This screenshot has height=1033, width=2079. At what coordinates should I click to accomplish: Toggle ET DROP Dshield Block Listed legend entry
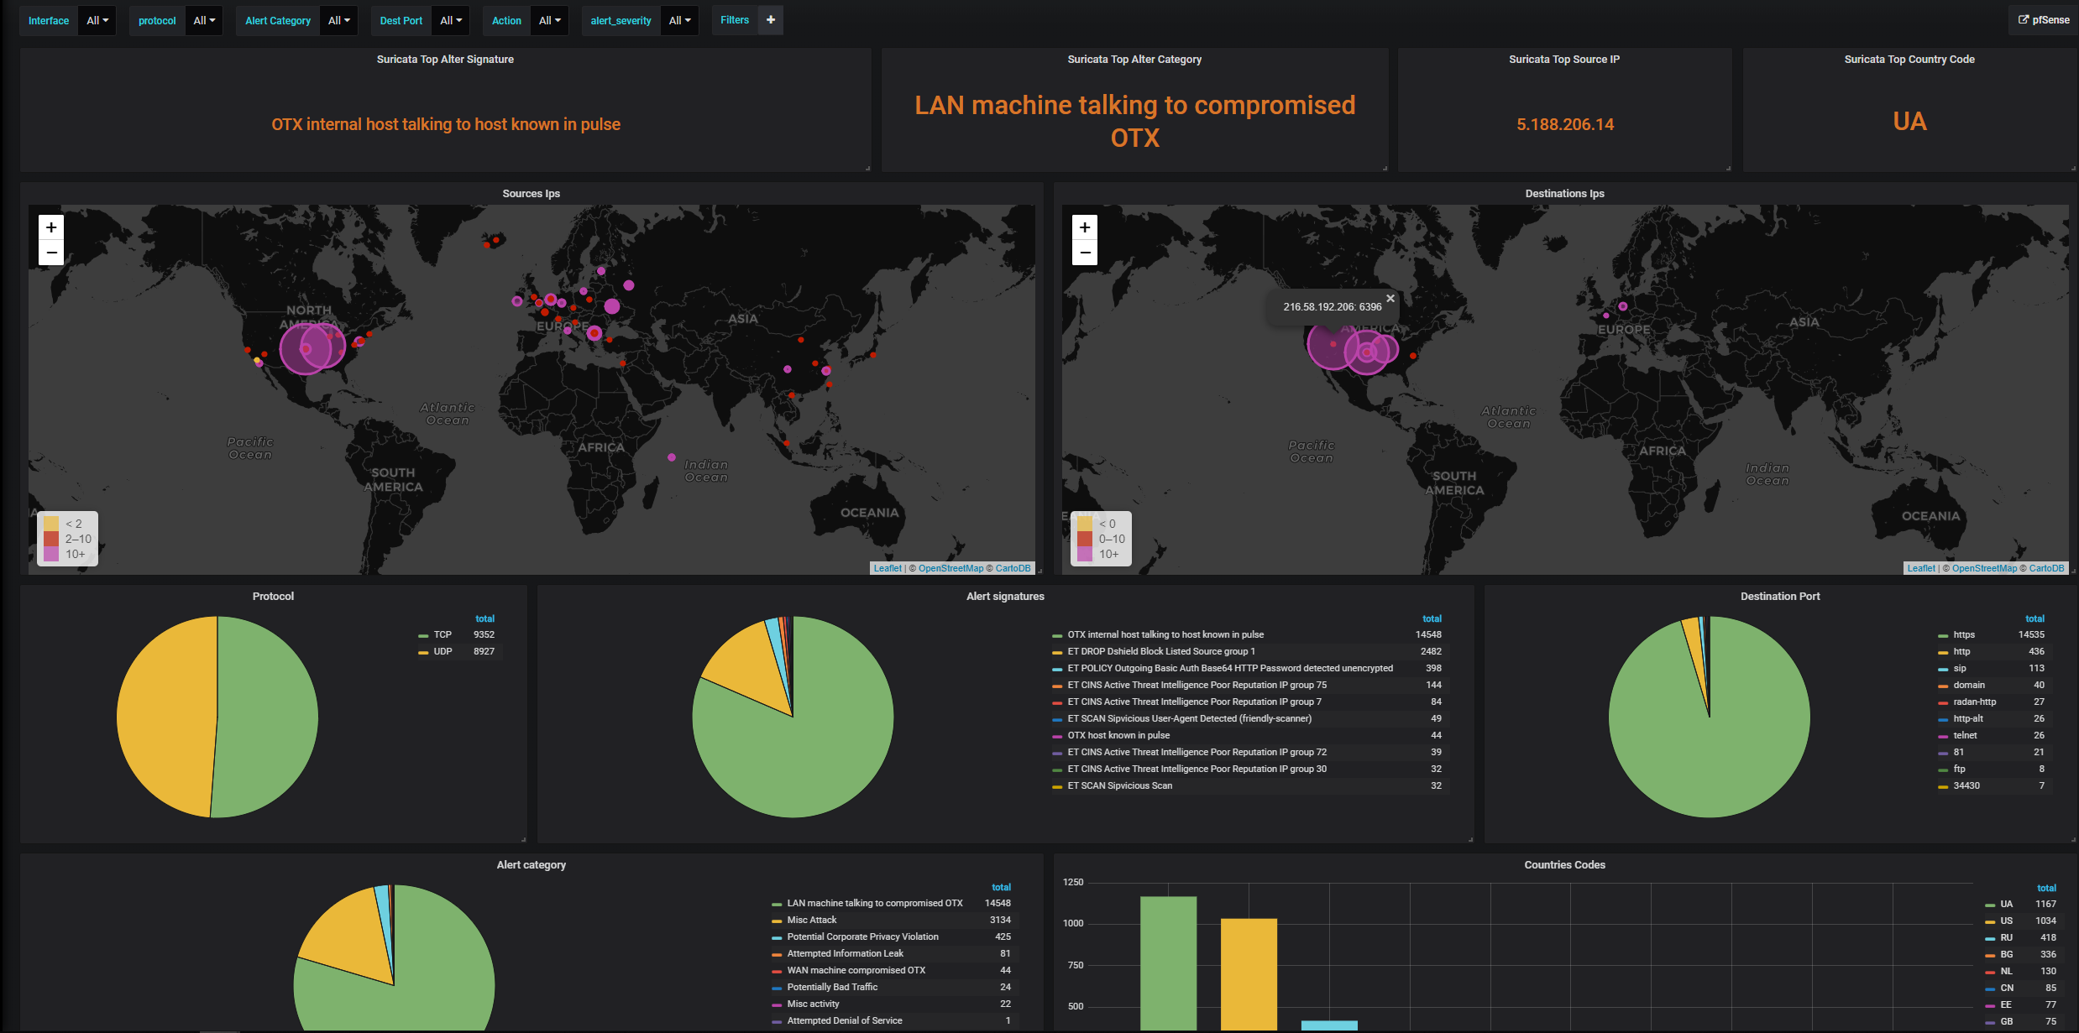pos(1161,652)
